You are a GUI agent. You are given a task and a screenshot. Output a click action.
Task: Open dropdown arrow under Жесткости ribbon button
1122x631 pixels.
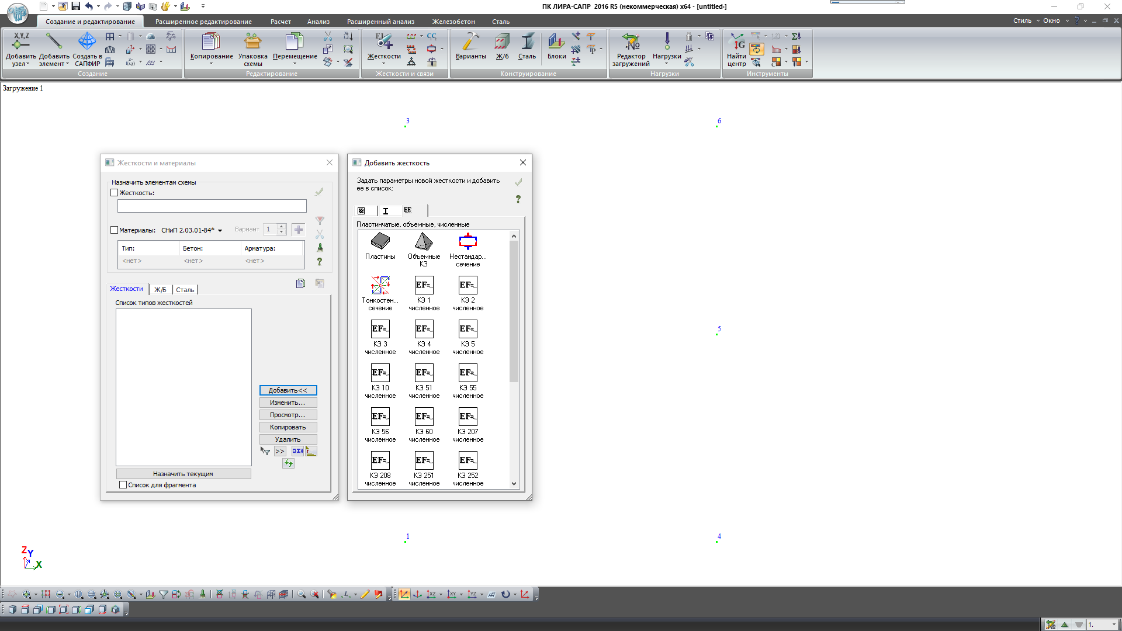(383, 64)
